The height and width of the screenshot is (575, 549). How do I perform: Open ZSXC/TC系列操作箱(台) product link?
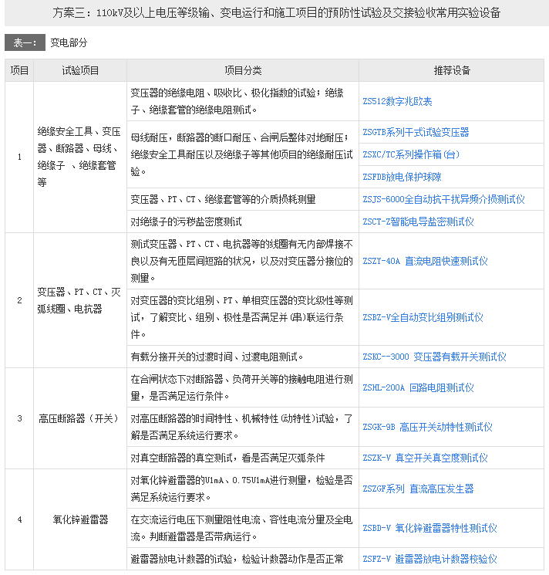tap(412, 154)
